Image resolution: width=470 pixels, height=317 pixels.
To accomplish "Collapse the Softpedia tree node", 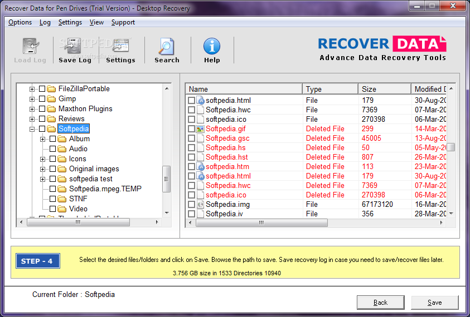I will [32, 129].
